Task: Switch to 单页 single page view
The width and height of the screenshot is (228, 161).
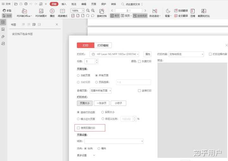Action: pyautogui.click(x=115, y=16)
